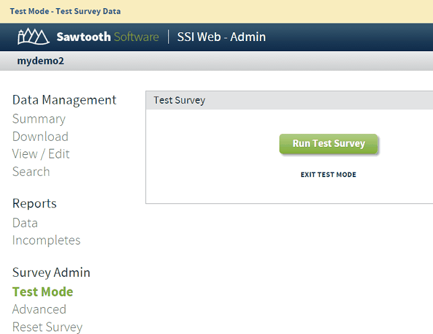Screen dimensions: 433x334
Task: Click the "Test Survey" panel heading
Action: coord(180,100)
